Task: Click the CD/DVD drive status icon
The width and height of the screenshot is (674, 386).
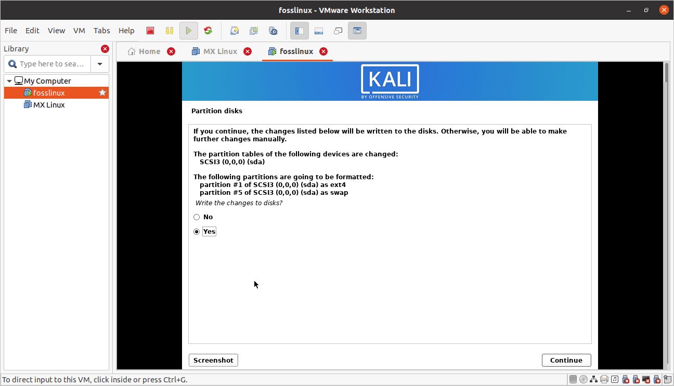Action: [584, 379]
